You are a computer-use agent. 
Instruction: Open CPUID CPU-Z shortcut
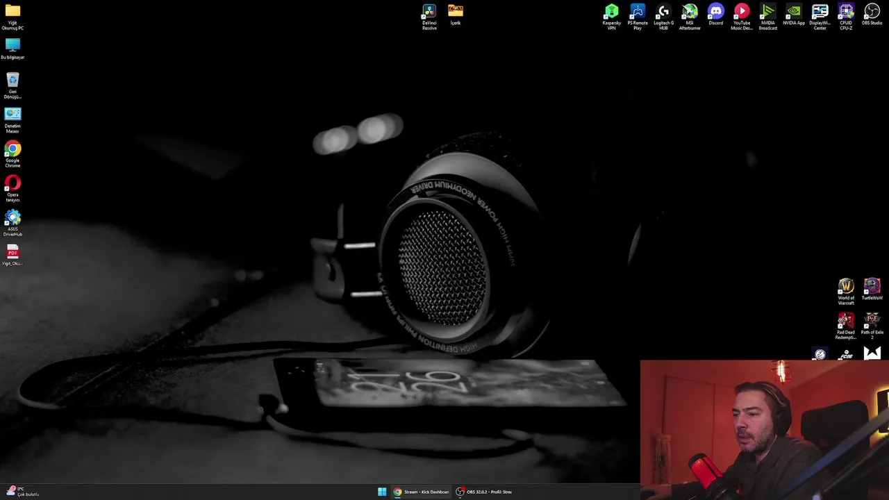846,17
